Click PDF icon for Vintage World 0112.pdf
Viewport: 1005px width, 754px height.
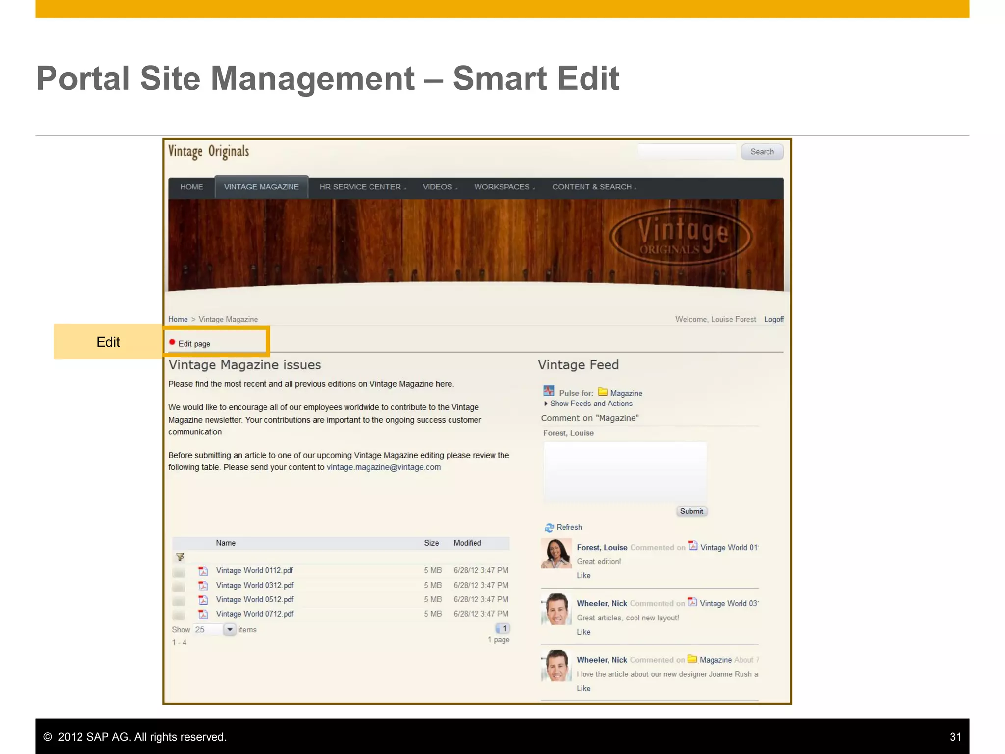click(203, 571)
